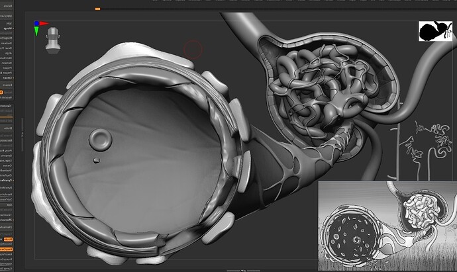Screen dimensions: 457x272
Task: Adjust the orange SDiv slider
Action: 7,116
